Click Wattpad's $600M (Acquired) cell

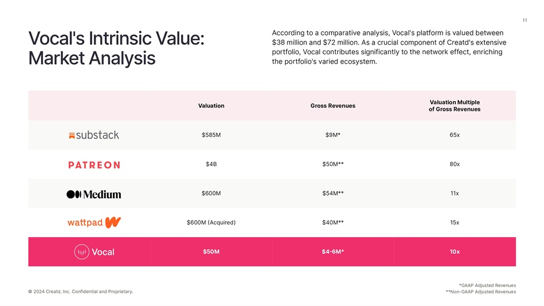211,222
